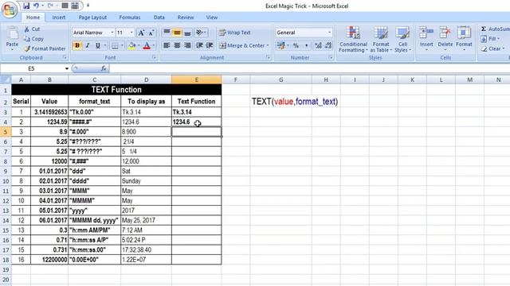Screen dimensions: 510x286
Task: Open the font name dropdown Arial Narrow
Action: (112, 33)
